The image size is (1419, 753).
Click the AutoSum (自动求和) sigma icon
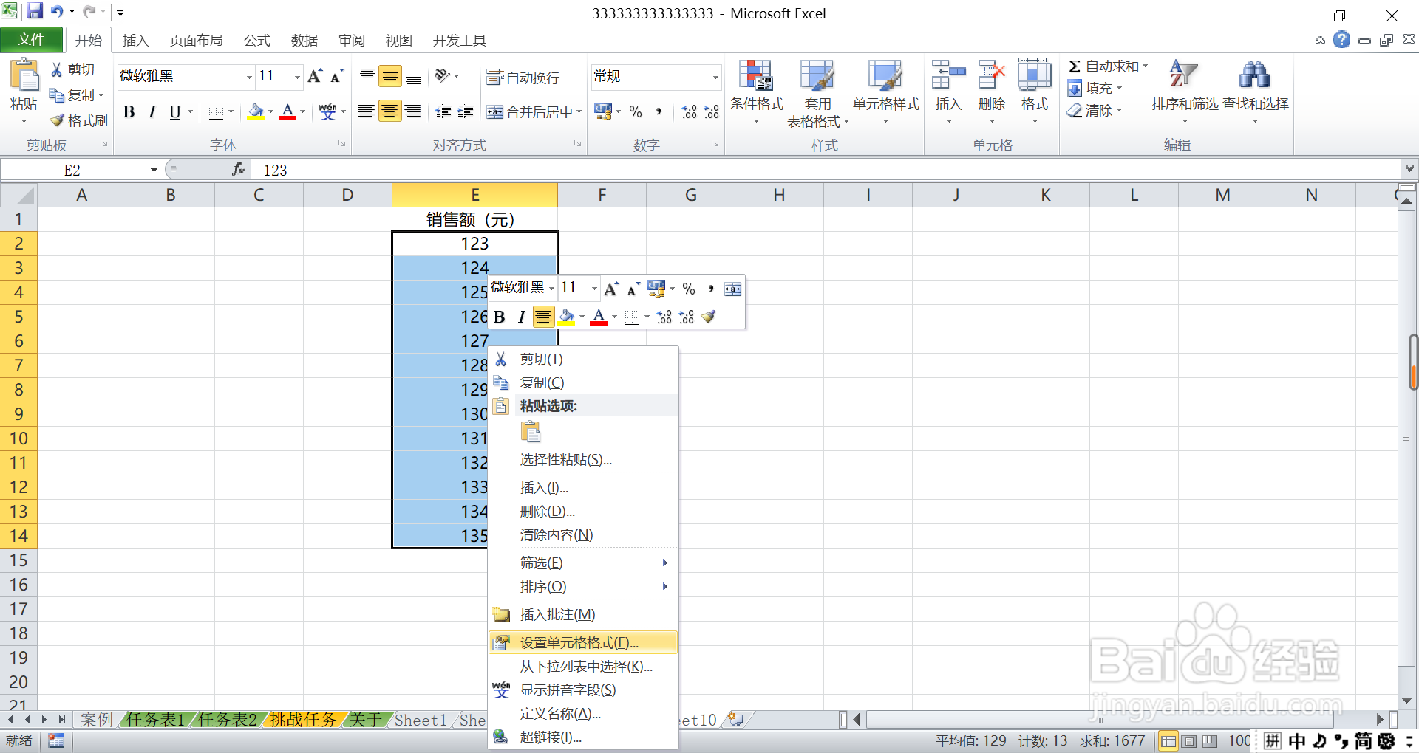click(x=1075, y=66)
